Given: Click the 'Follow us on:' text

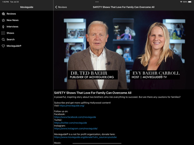Looking at the screenshot, I should coord(61,111).
